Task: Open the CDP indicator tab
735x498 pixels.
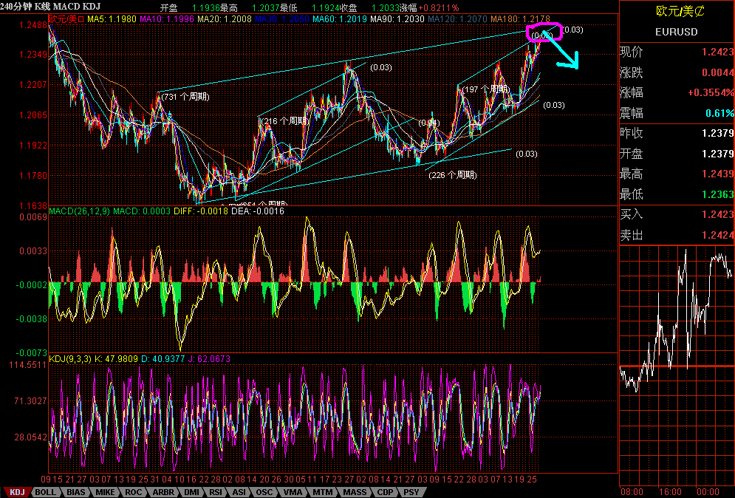Action: click(x=385, y=492)
